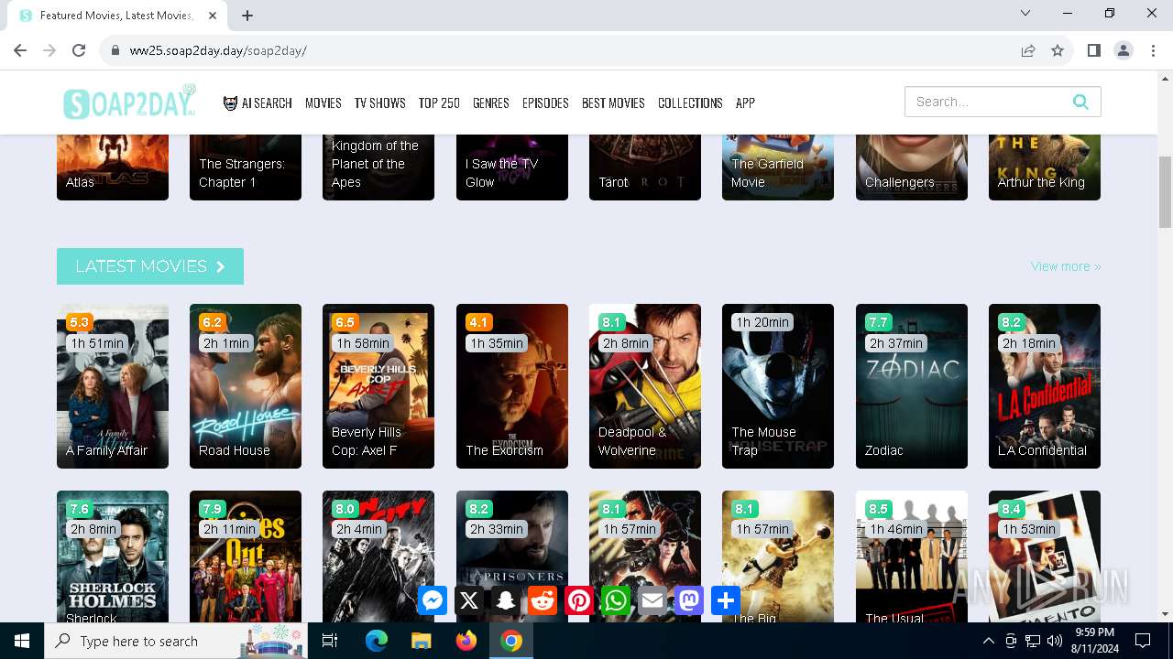Viewport: 1173px width, 659px height.
Task: Bookmark this page with star icon
Action: click(x=1058, y=50)
